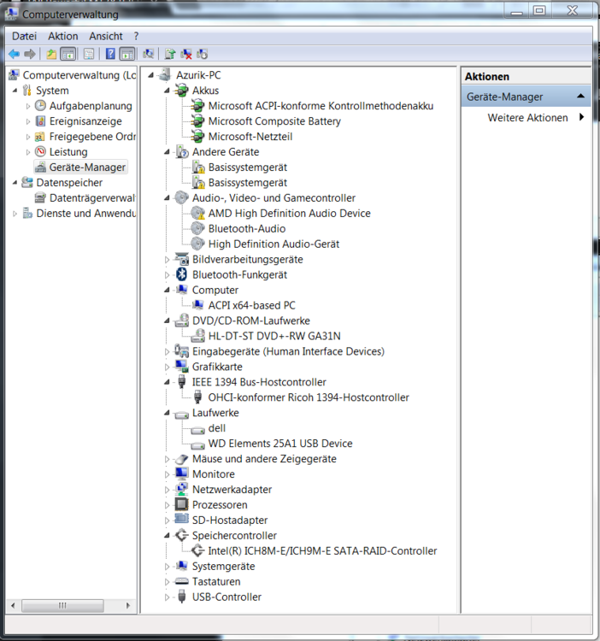Click the scan for hardware changes icon

pyautogui.click(x=149, y=54)
